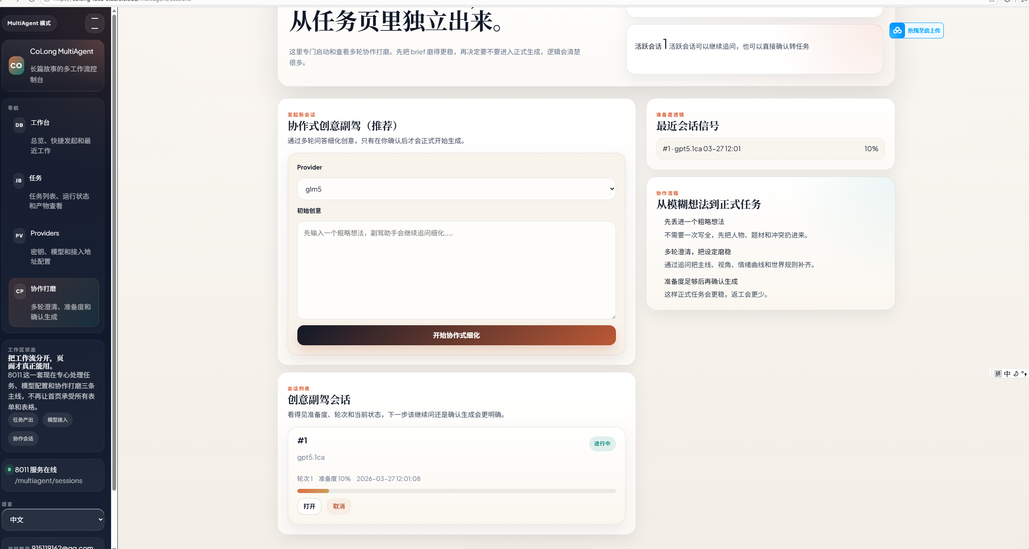1029x549 pixels.
Task: Open the 工作台 navigation item
Action: pos(40,123)
